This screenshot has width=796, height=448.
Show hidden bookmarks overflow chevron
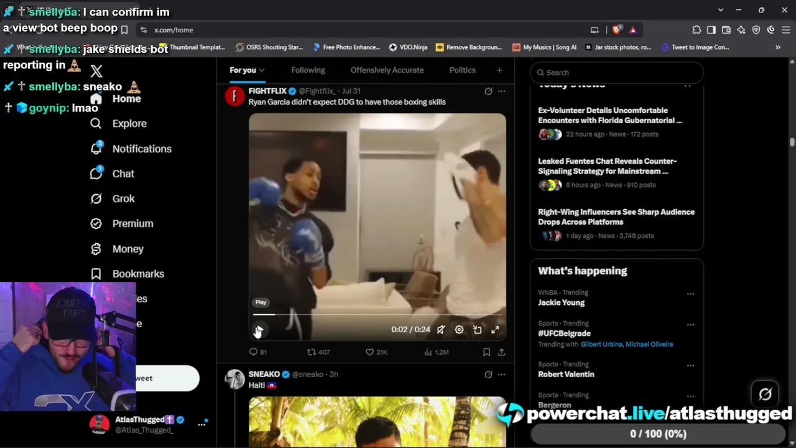(777, 47)
